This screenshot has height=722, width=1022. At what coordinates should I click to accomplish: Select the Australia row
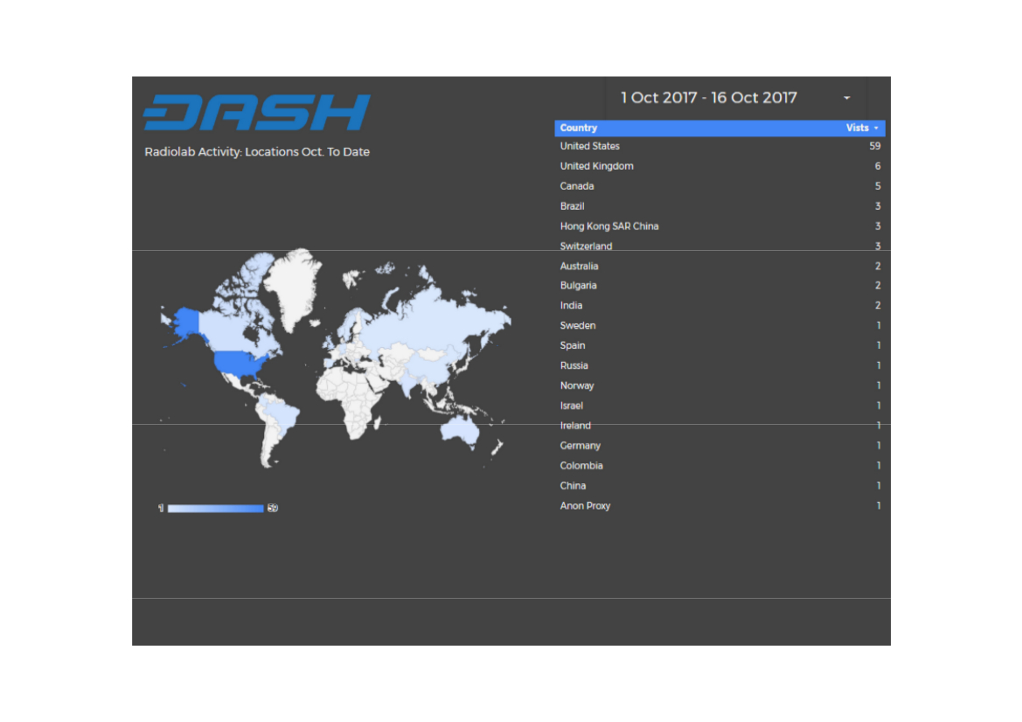pos(720,266)
